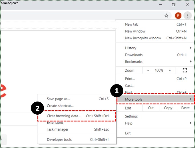Decrease zoom with the minus button
The width and height of the screenshot is (195, 148).
[148, 70]
